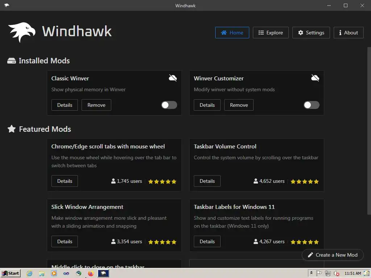Click the Featured Mods star icon

(11, 129)
